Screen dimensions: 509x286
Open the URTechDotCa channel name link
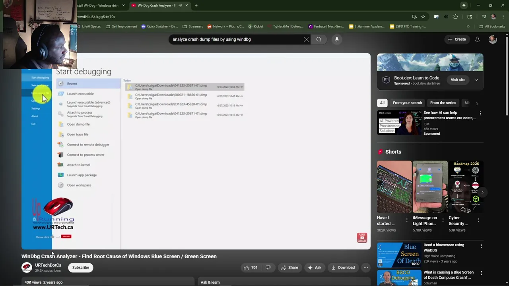tap(48, 265)
